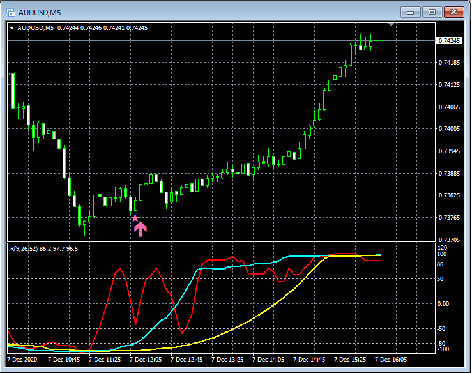Viewport: 472px width, 373px height.
Task: Click the gray chart shift triangle marker
Action: click(392, 25)
